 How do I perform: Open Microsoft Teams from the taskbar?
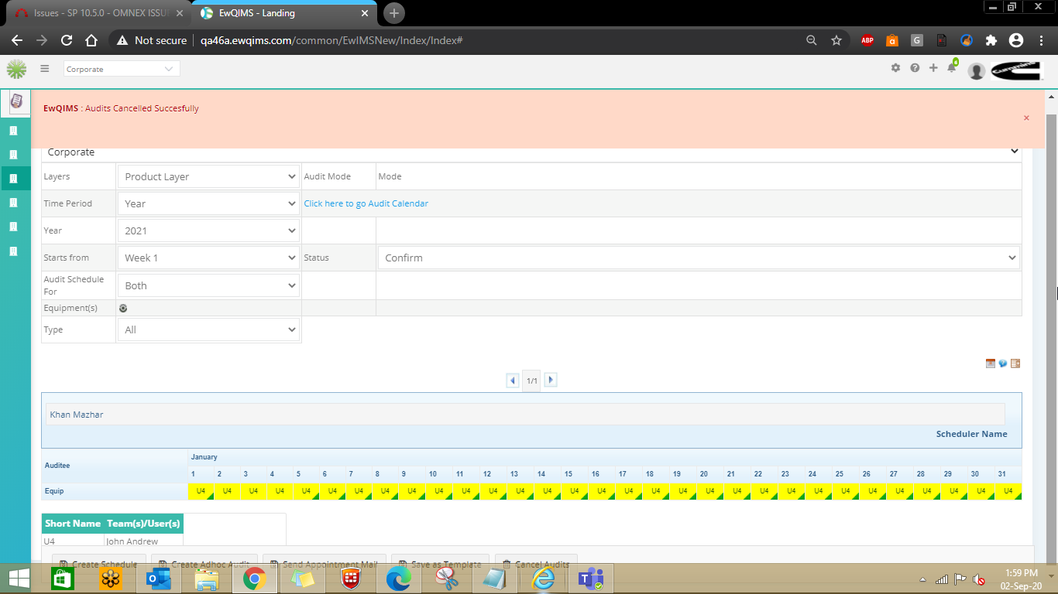click(592, 579)
